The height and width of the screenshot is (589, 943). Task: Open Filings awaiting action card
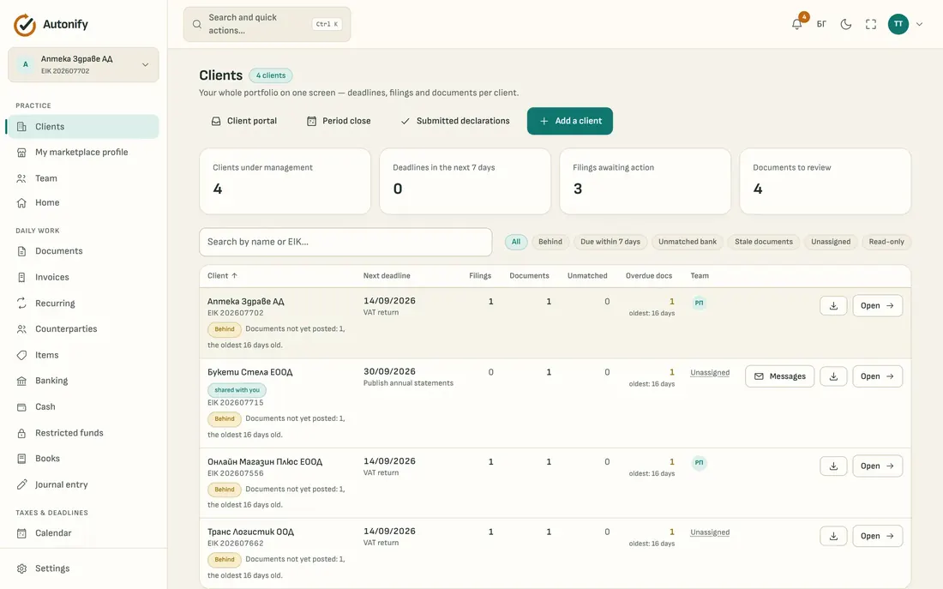[646, 181]
